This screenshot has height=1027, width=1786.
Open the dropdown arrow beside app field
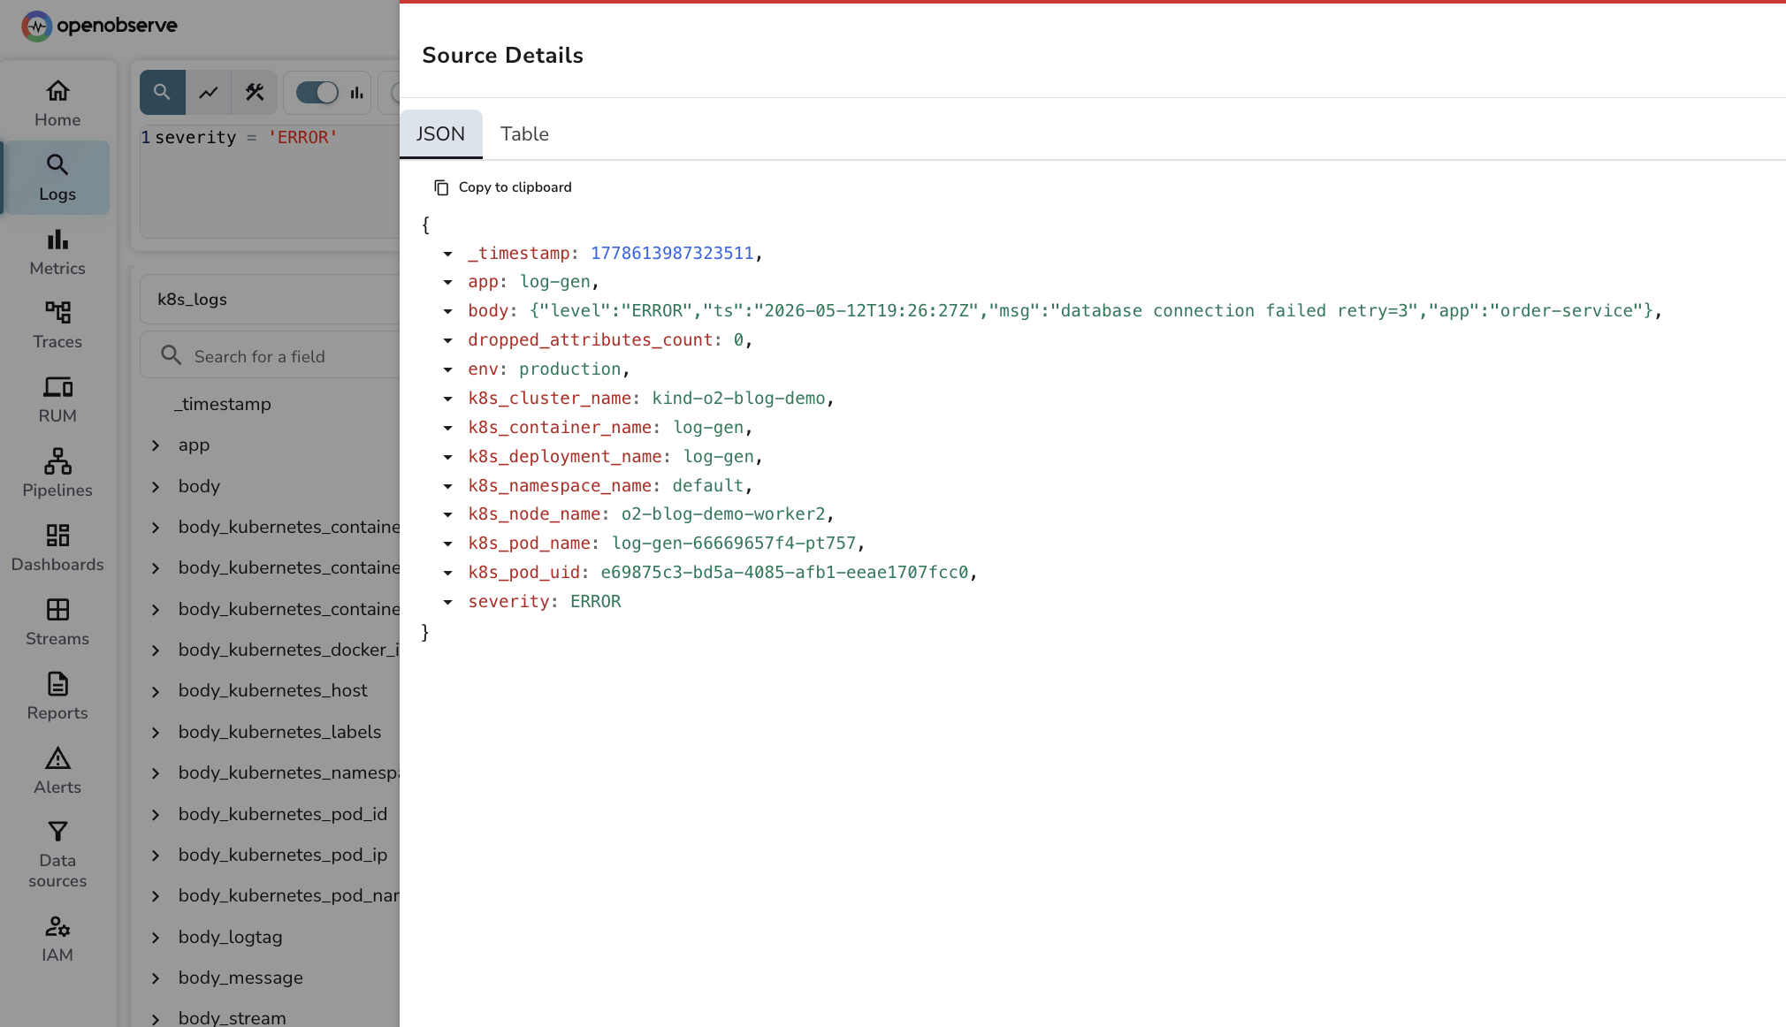pos(448,282)
